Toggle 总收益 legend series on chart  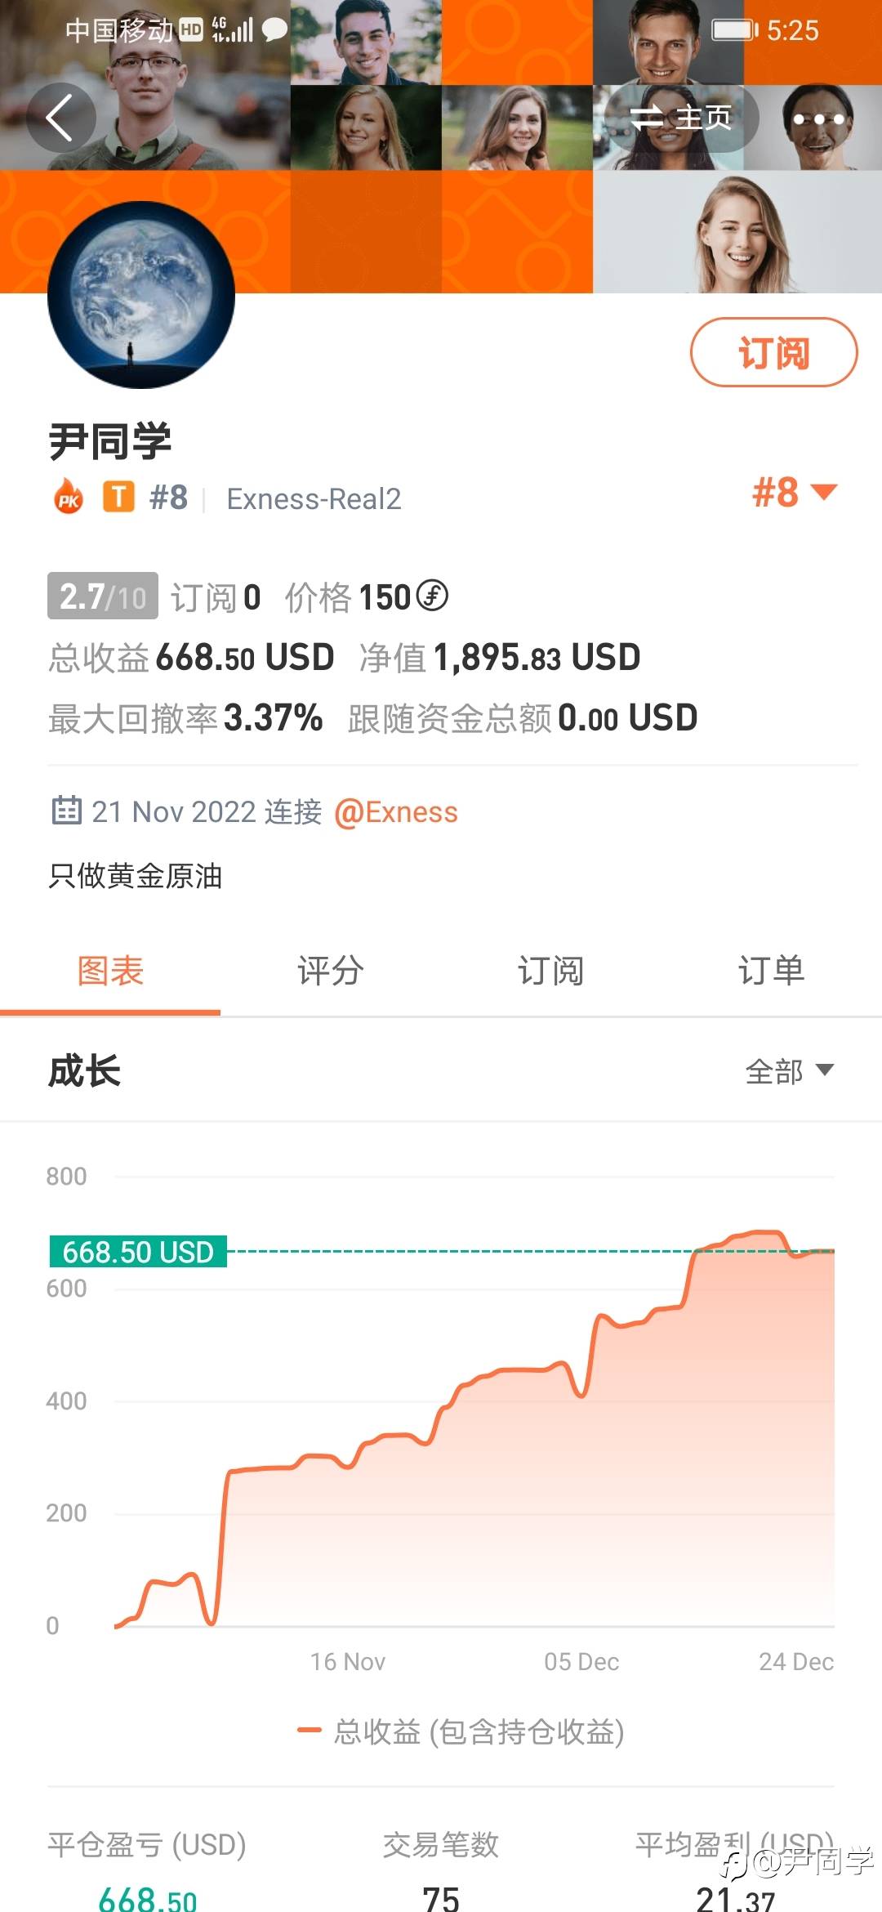click(x=461, y=1731)
